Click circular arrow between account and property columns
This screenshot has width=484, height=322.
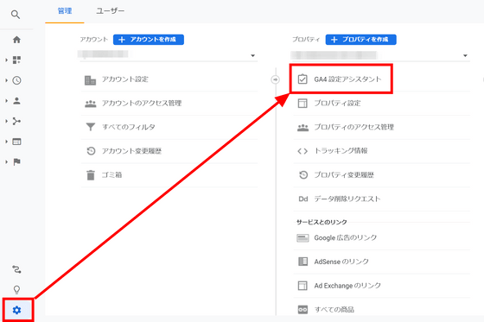[x=275, y=79]
